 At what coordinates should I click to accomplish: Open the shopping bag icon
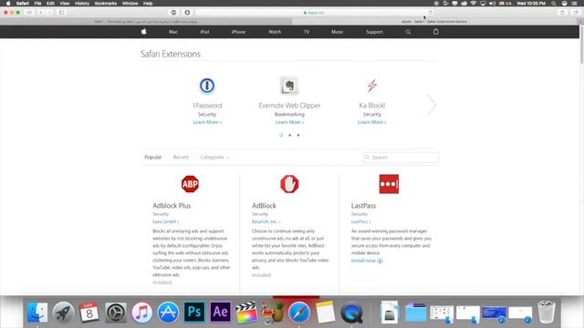tap(436, 32)
